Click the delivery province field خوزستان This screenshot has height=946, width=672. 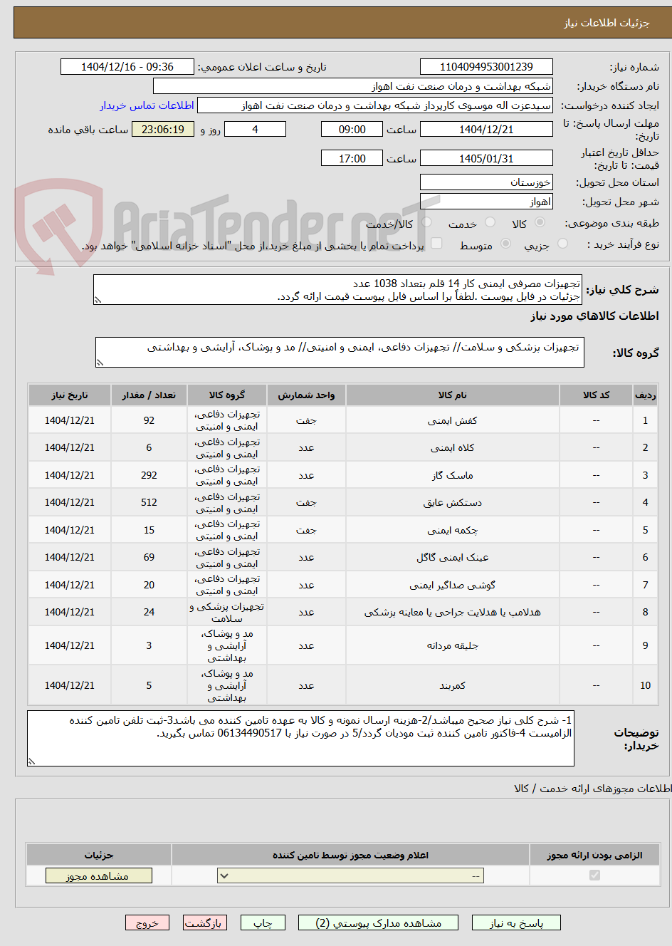point(486,182)
